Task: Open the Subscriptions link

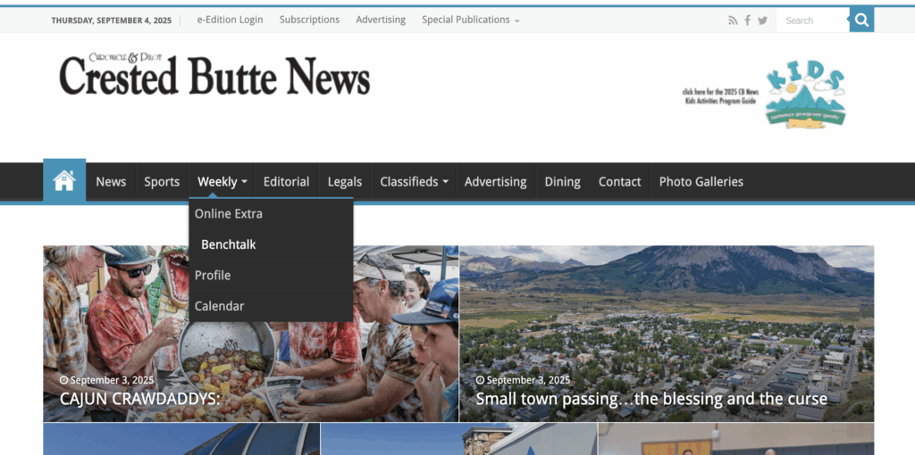Action: (309, 20)
